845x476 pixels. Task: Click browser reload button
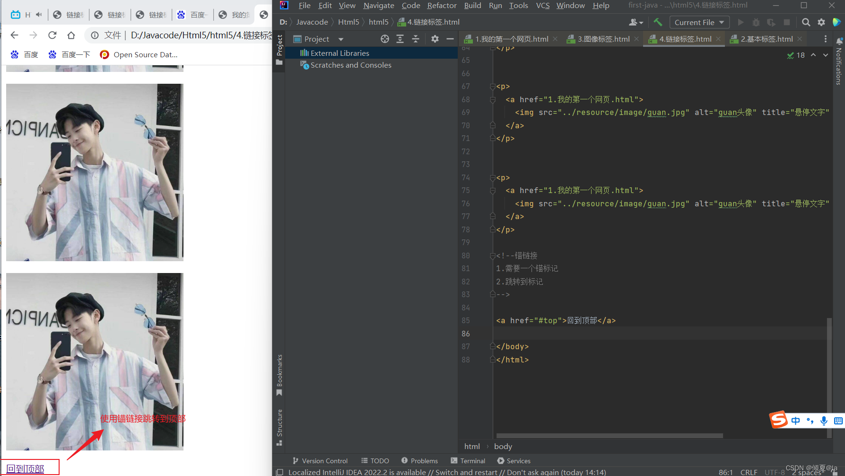point(52,35)
